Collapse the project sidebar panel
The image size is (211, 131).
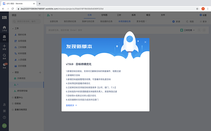tap(39, 15)
